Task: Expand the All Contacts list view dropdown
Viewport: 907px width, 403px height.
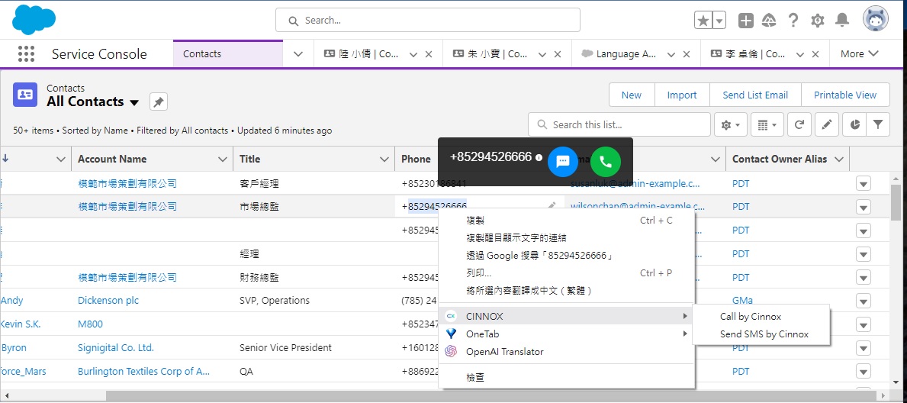Action: click(134, 102)
